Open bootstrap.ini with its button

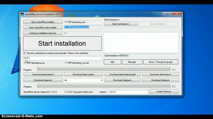120,24
